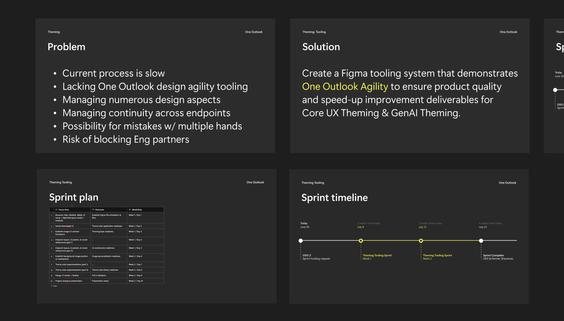Click cell 'Prepare shareout presentation'
The height and width of the screenshot is (321, 564).
pyautogui.click(x=72, y=281)
